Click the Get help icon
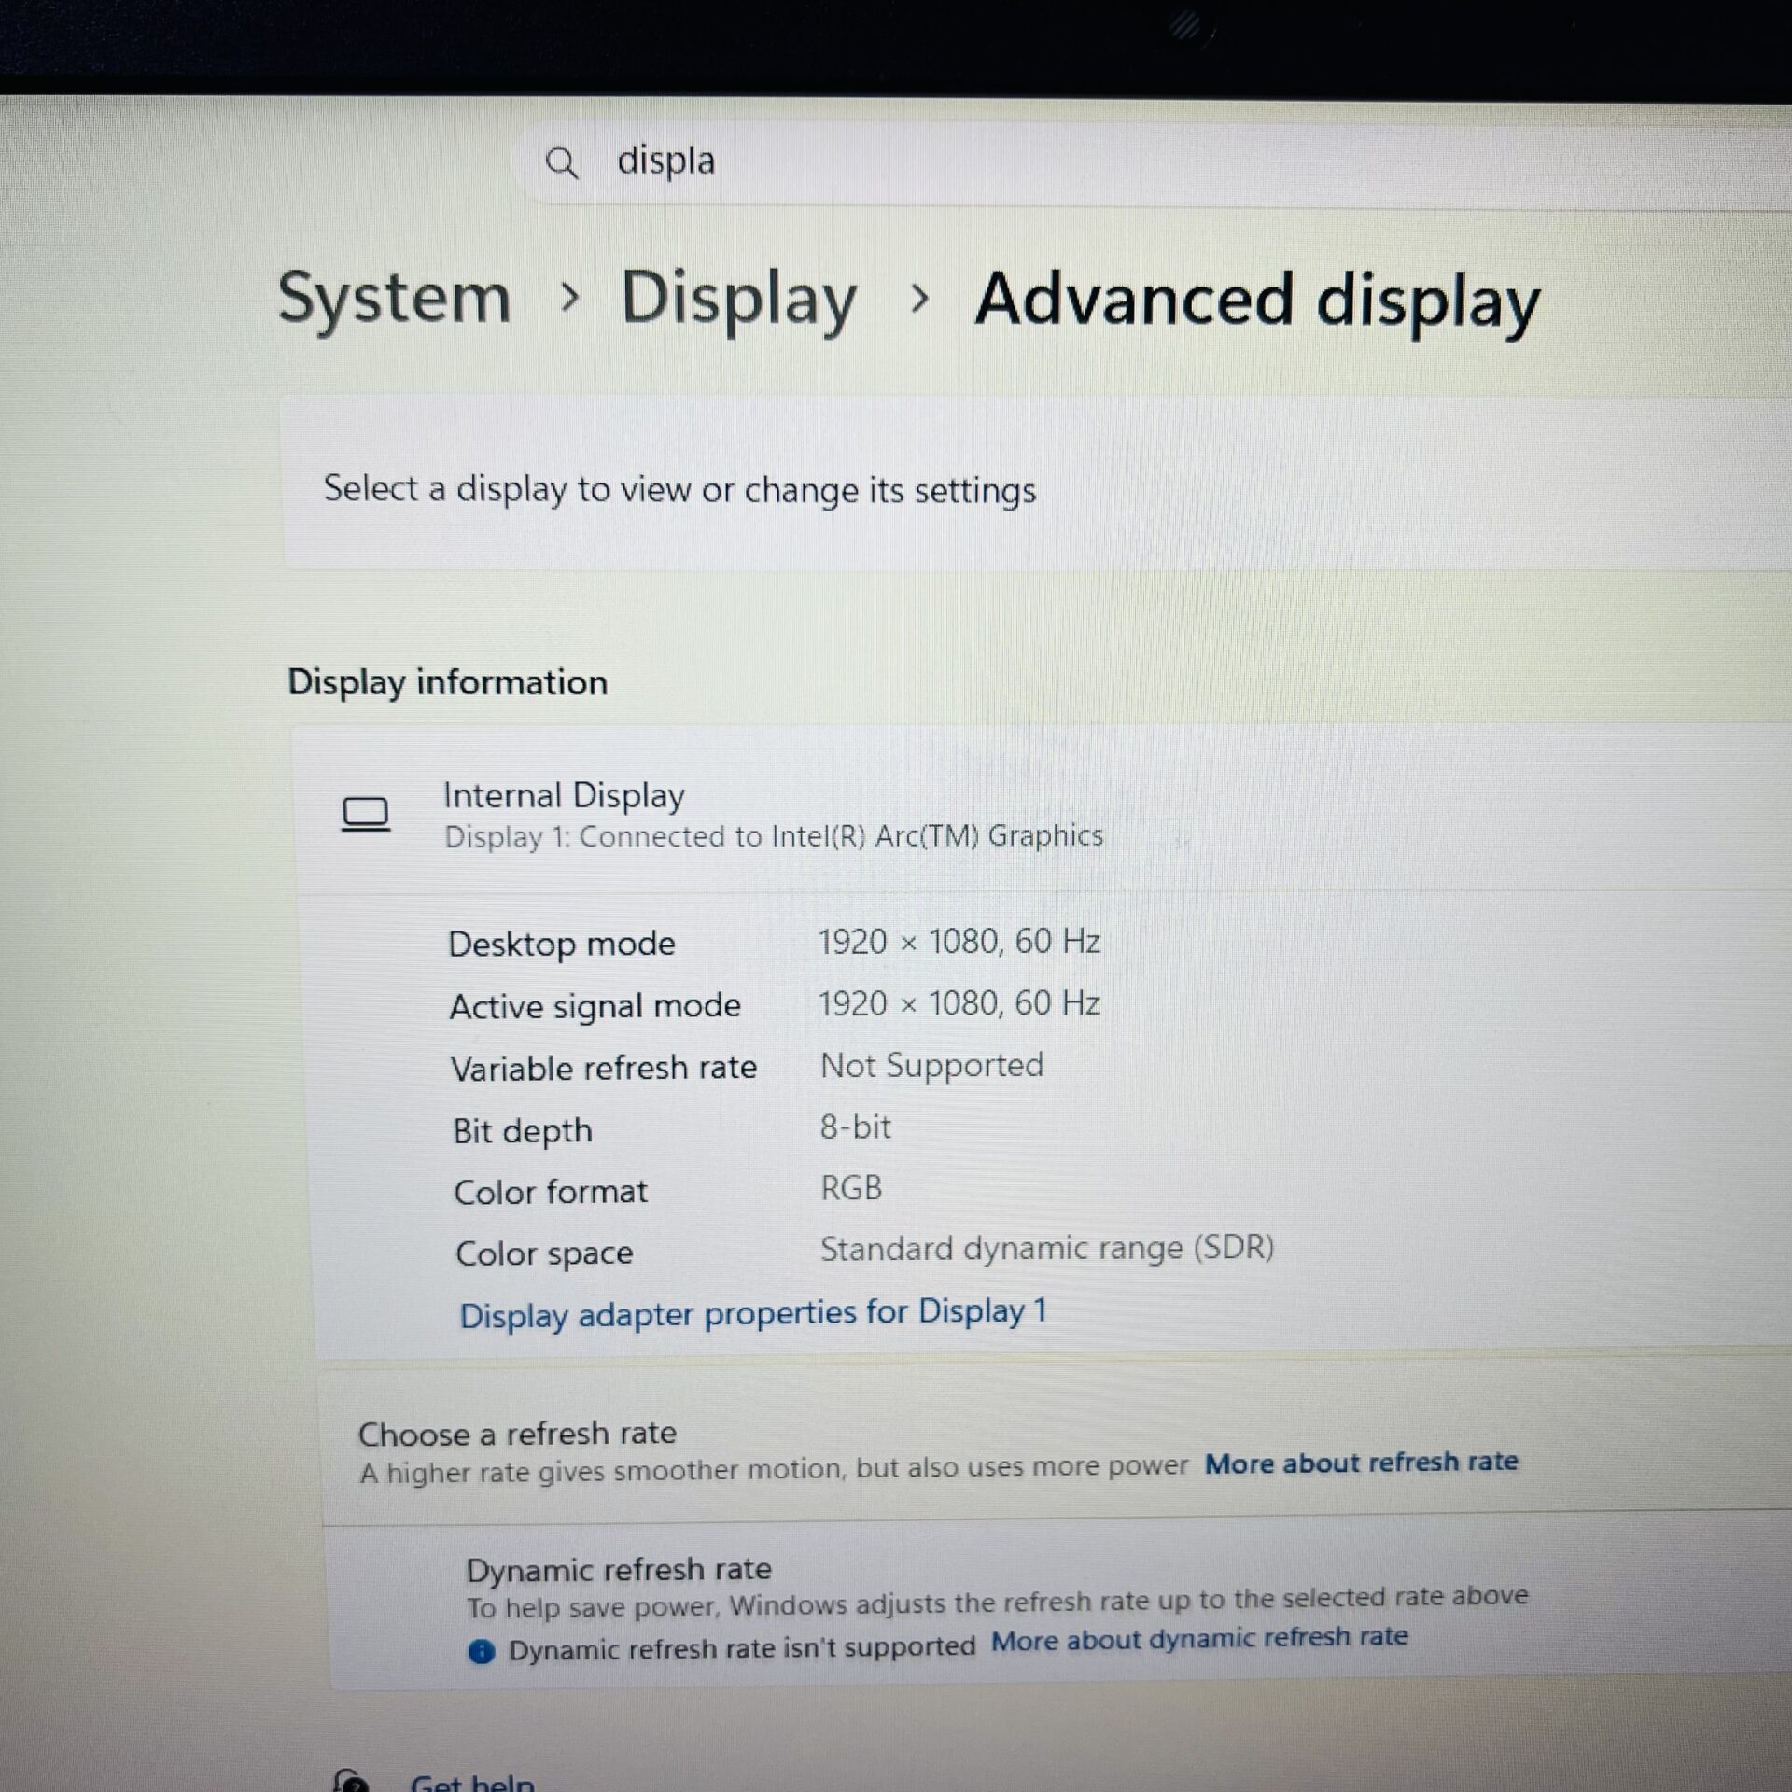 351,1781
